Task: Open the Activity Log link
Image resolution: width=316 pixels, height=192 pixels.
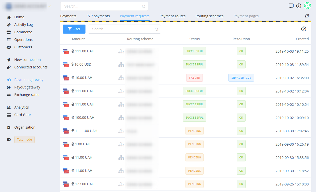Action: [24, 25]
